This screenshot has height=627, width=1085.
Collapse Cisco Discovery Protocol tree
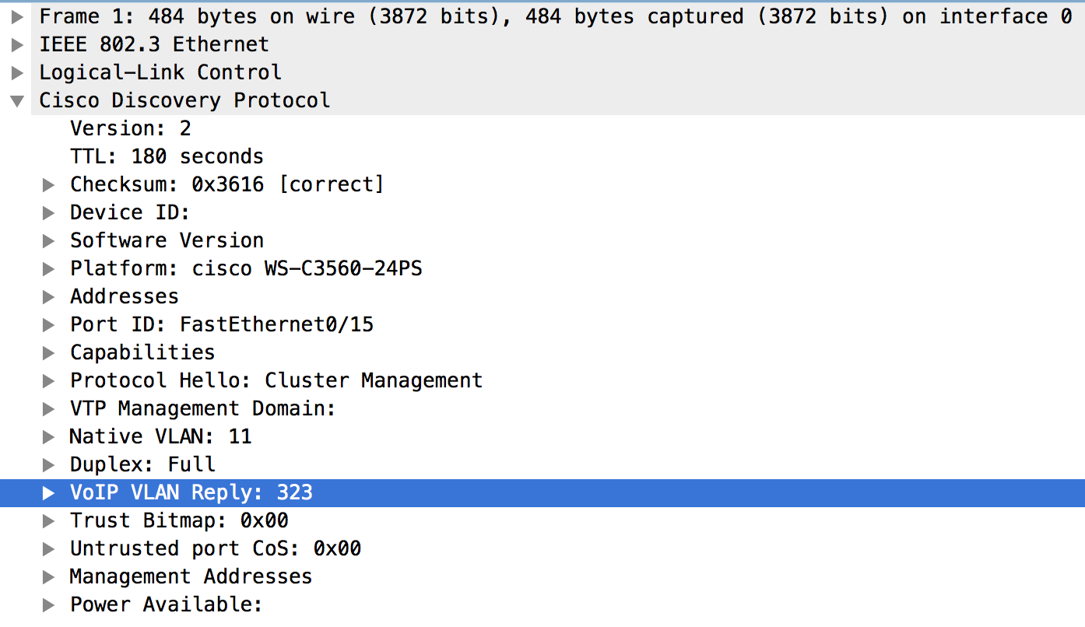click(x=17, y=100)
